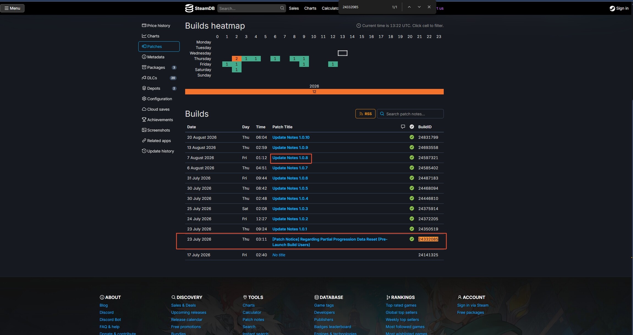Click the verified checkmark column header icon

412,127
